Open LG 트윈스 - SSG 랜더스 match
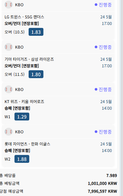This screenshot has width=123, height=196. pos(24,17)
